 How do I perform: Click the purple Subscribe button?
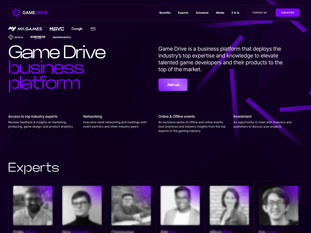coord(287,12)
